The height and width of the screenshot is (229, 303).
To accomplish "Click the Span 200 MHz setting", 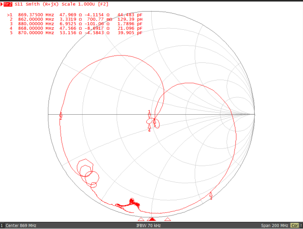I will click(274, 225).
